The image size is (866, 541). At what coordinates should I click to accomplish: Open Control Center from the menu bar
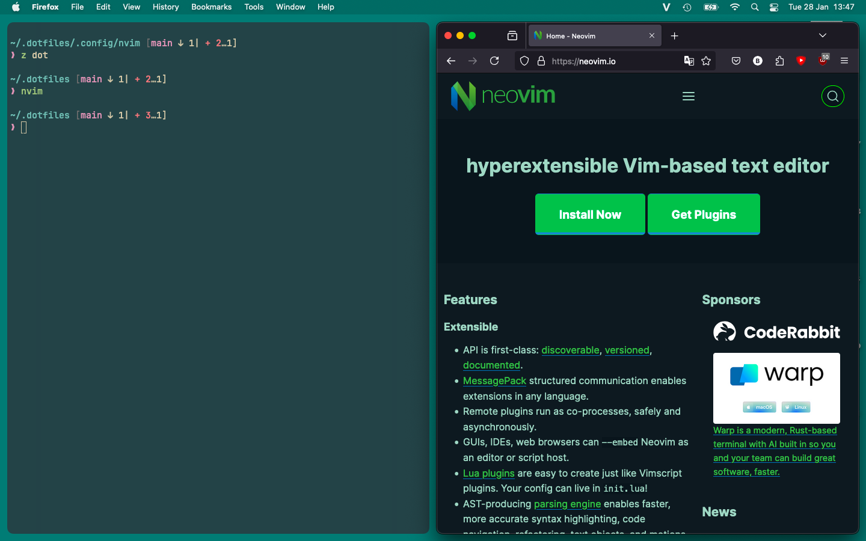[x=774, y=7]
